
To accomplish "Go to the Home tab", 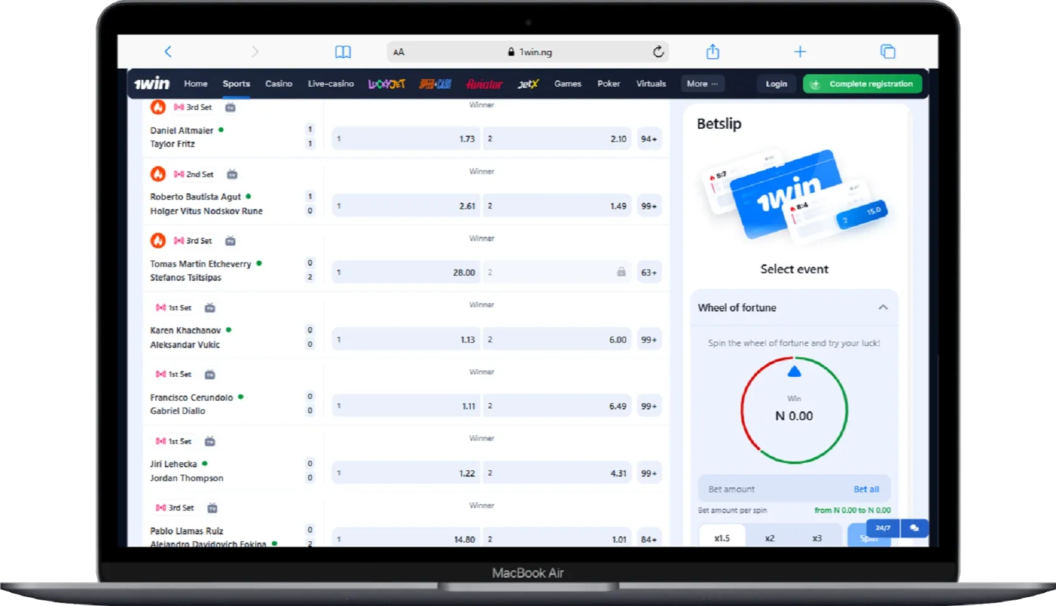I will pyautogui.click(x=195, y=84).
